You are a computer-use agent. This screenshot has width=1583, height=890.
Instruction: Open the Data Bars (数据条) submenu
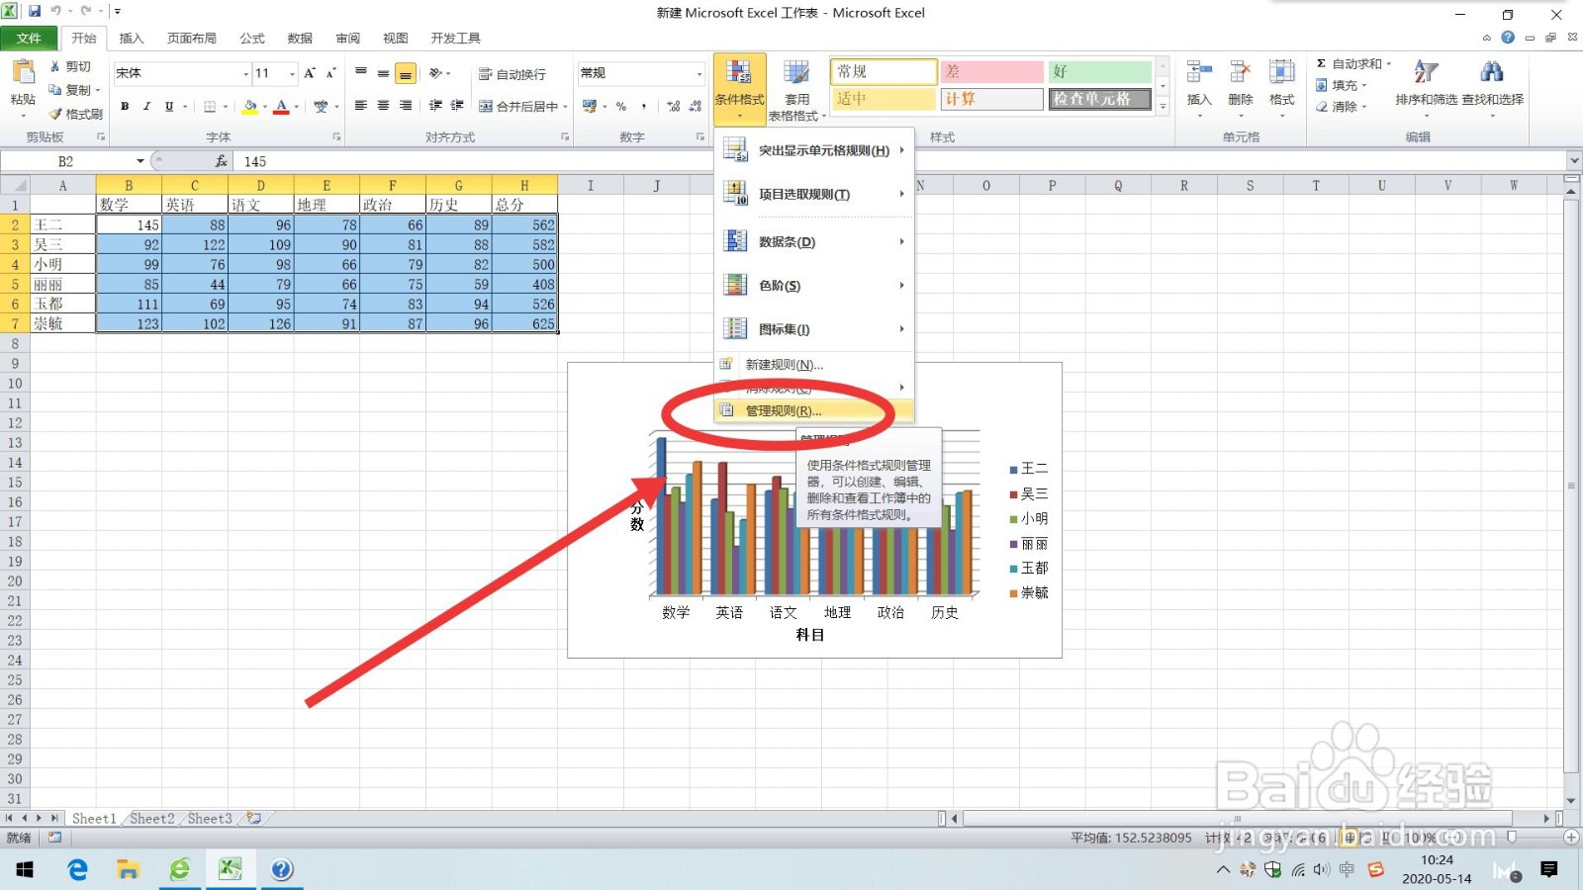(x=813, y=241)
